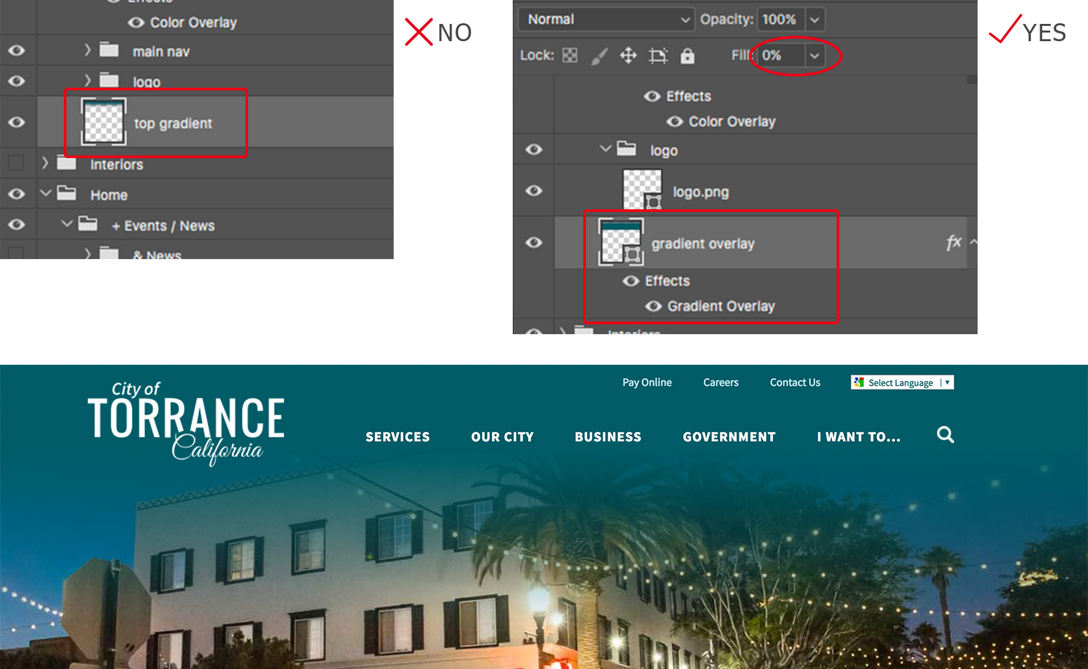Viewport: 1088px width, 669px height.
Task: Open the Fill percentage dropdown arrow
Action: (815, 56)
